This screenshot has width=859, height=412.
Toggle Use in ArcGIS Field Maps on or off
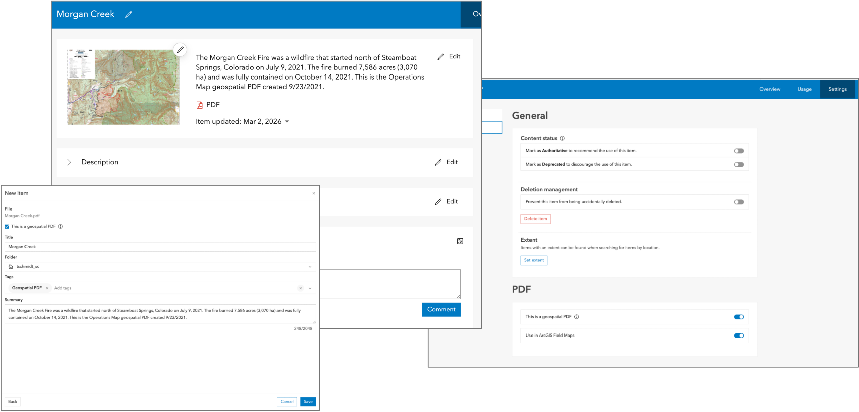coord(739,336)
